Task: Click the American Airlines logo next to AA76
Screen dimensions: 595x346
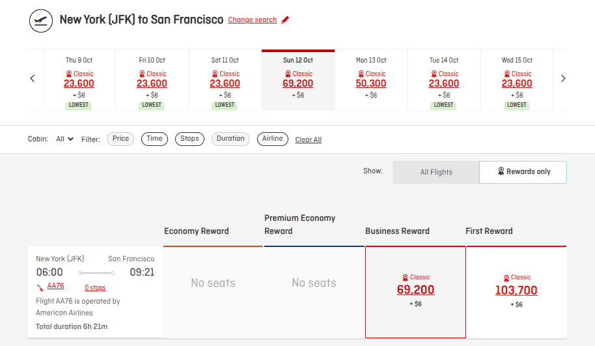Action: (x=40, y=287)
